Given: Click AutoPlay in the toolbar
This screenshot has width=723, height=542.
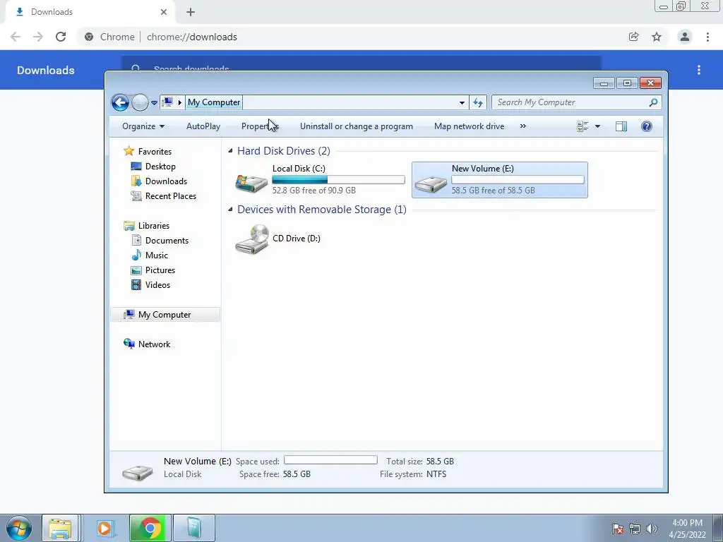Looking at the screenshot, I should [203, 126].
